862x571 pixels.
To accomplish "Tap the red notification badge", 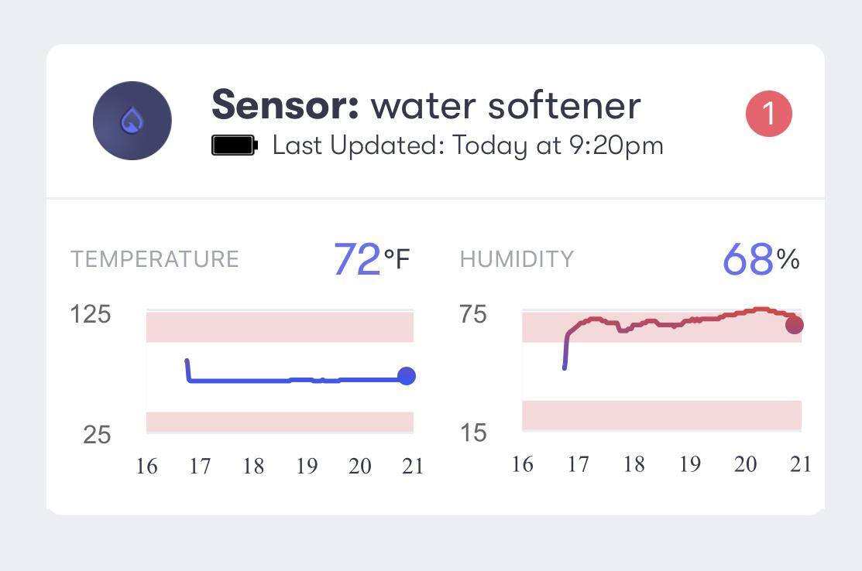I will [x=768, y=114].
